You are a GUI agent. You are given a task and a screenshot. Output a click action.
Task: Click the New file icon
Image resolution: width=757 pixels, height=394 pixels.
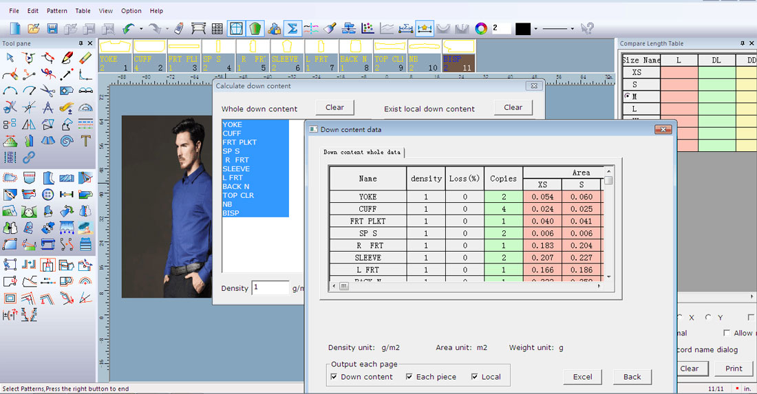point(15,28)
